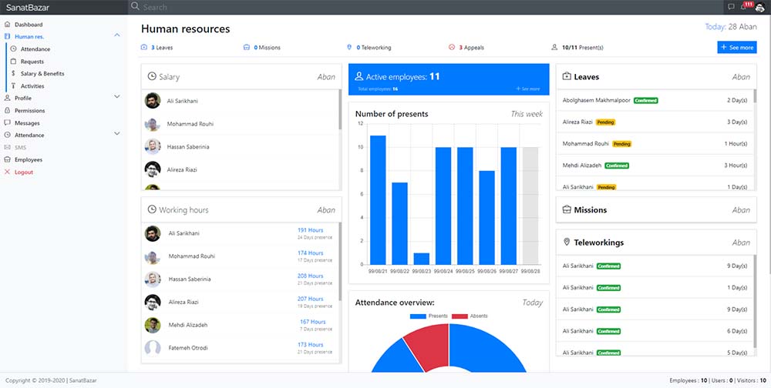
Task: Open the user avatar in top bar
Action: [x=759, y=7]
